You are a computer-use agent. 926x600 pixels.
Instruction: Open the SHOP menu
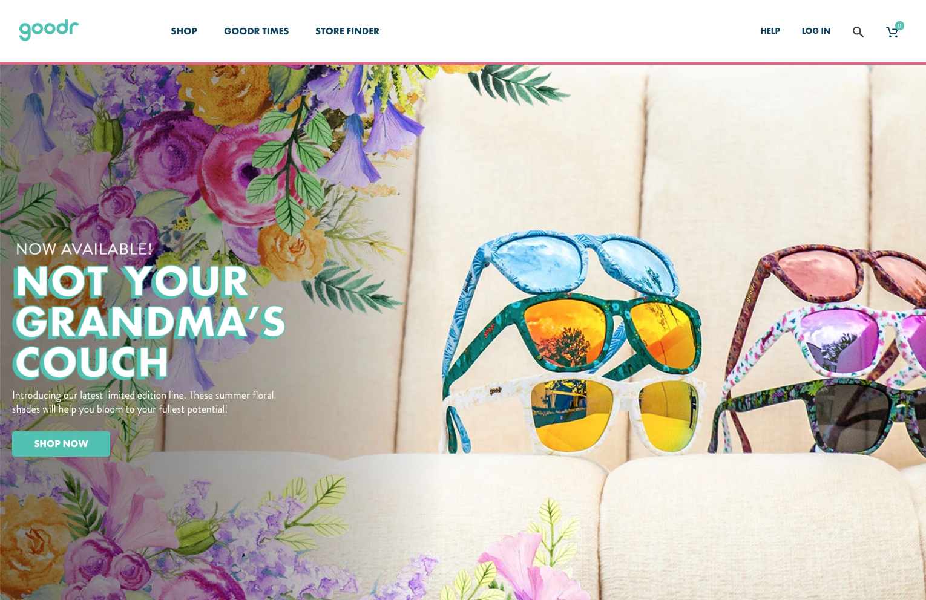(184, 31)
